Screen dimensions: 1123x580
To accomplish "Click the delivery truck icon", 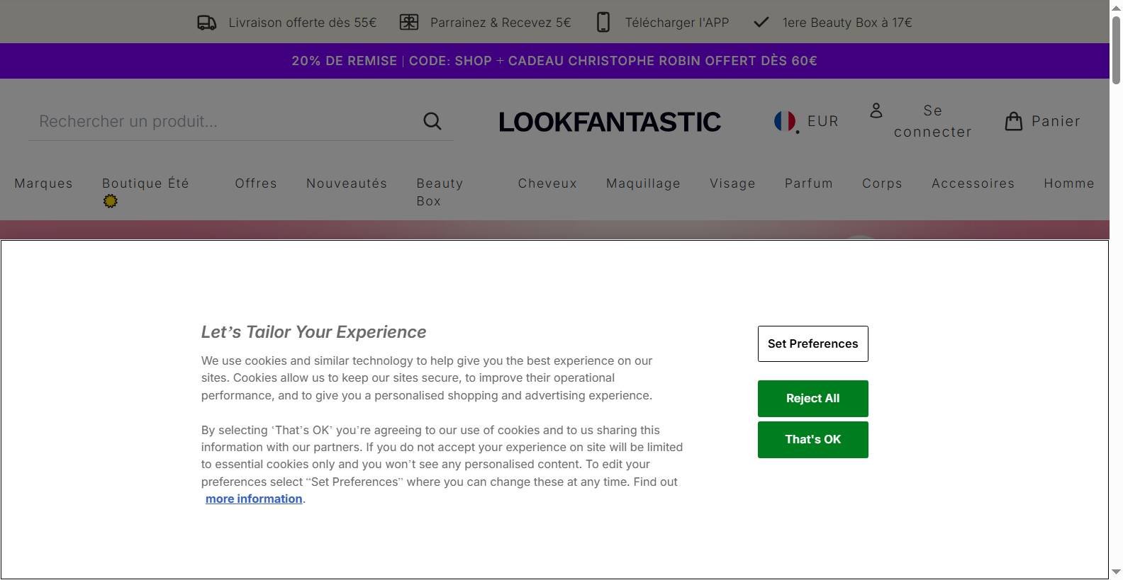I will point(206,23).
